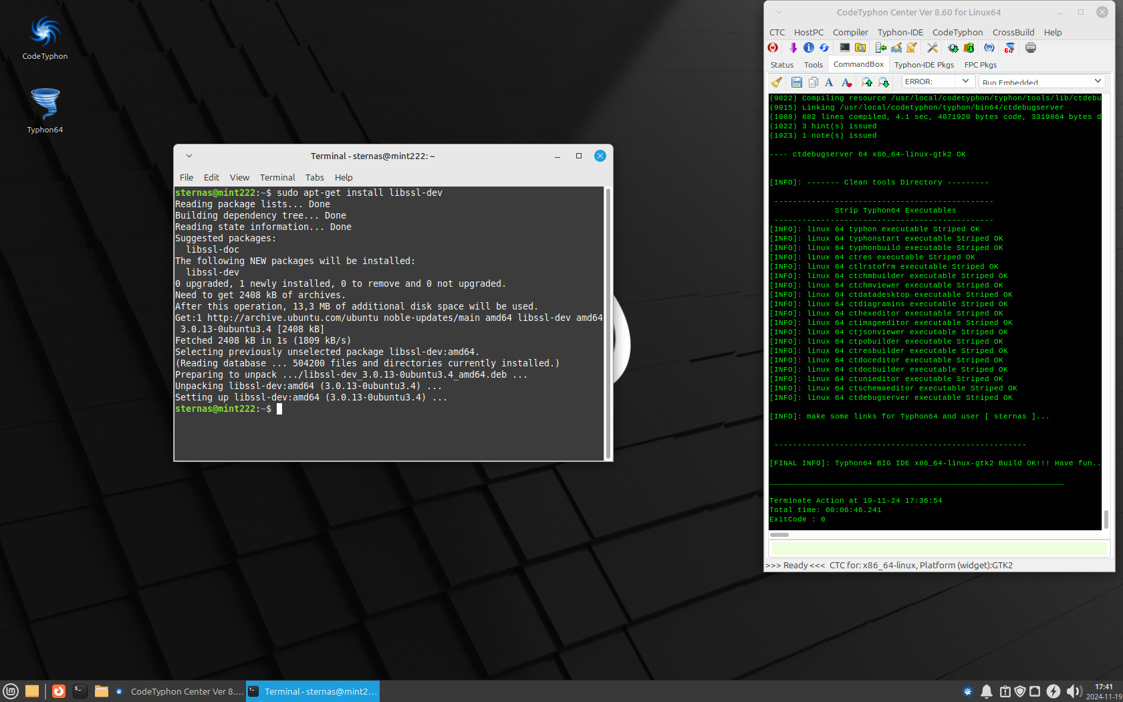Click the blue parentheses circle icon
The image size is (1123, 702).
[x=989, y=47]
